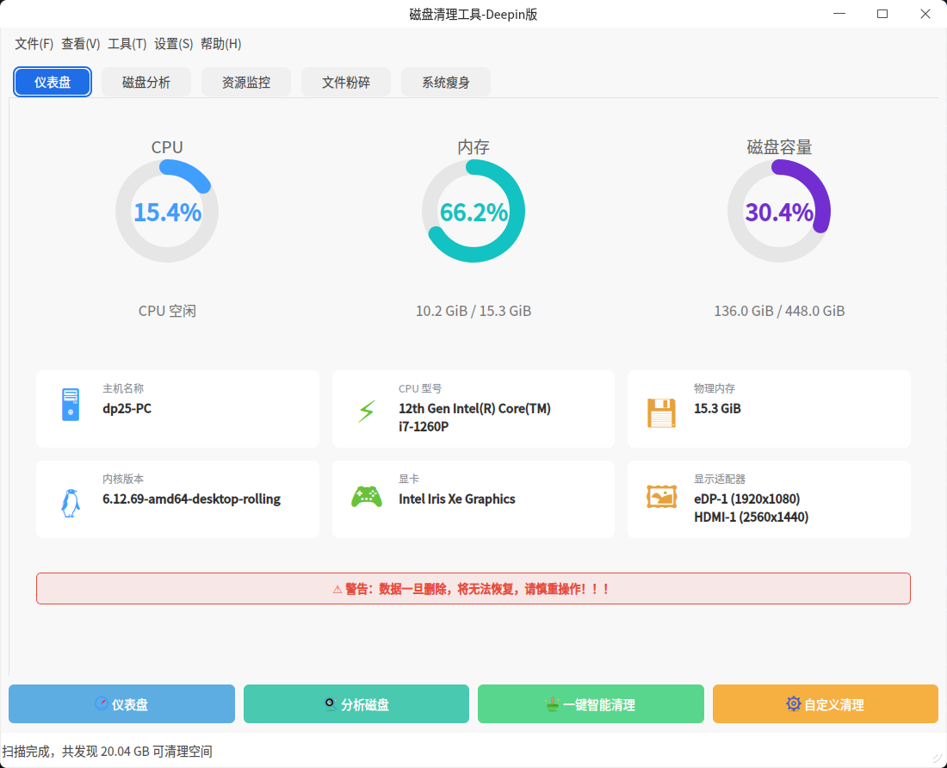This screenshot has height=768, width=947.
Task: Click the orange floppy disk memory icon
Action: coord(661,413)
